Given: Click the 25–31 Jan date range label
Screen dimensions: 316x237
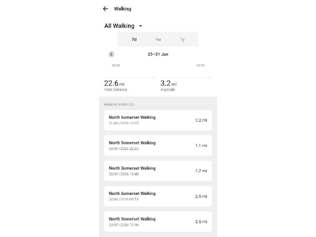Looking at the screenshot, I should pos(158,54).
